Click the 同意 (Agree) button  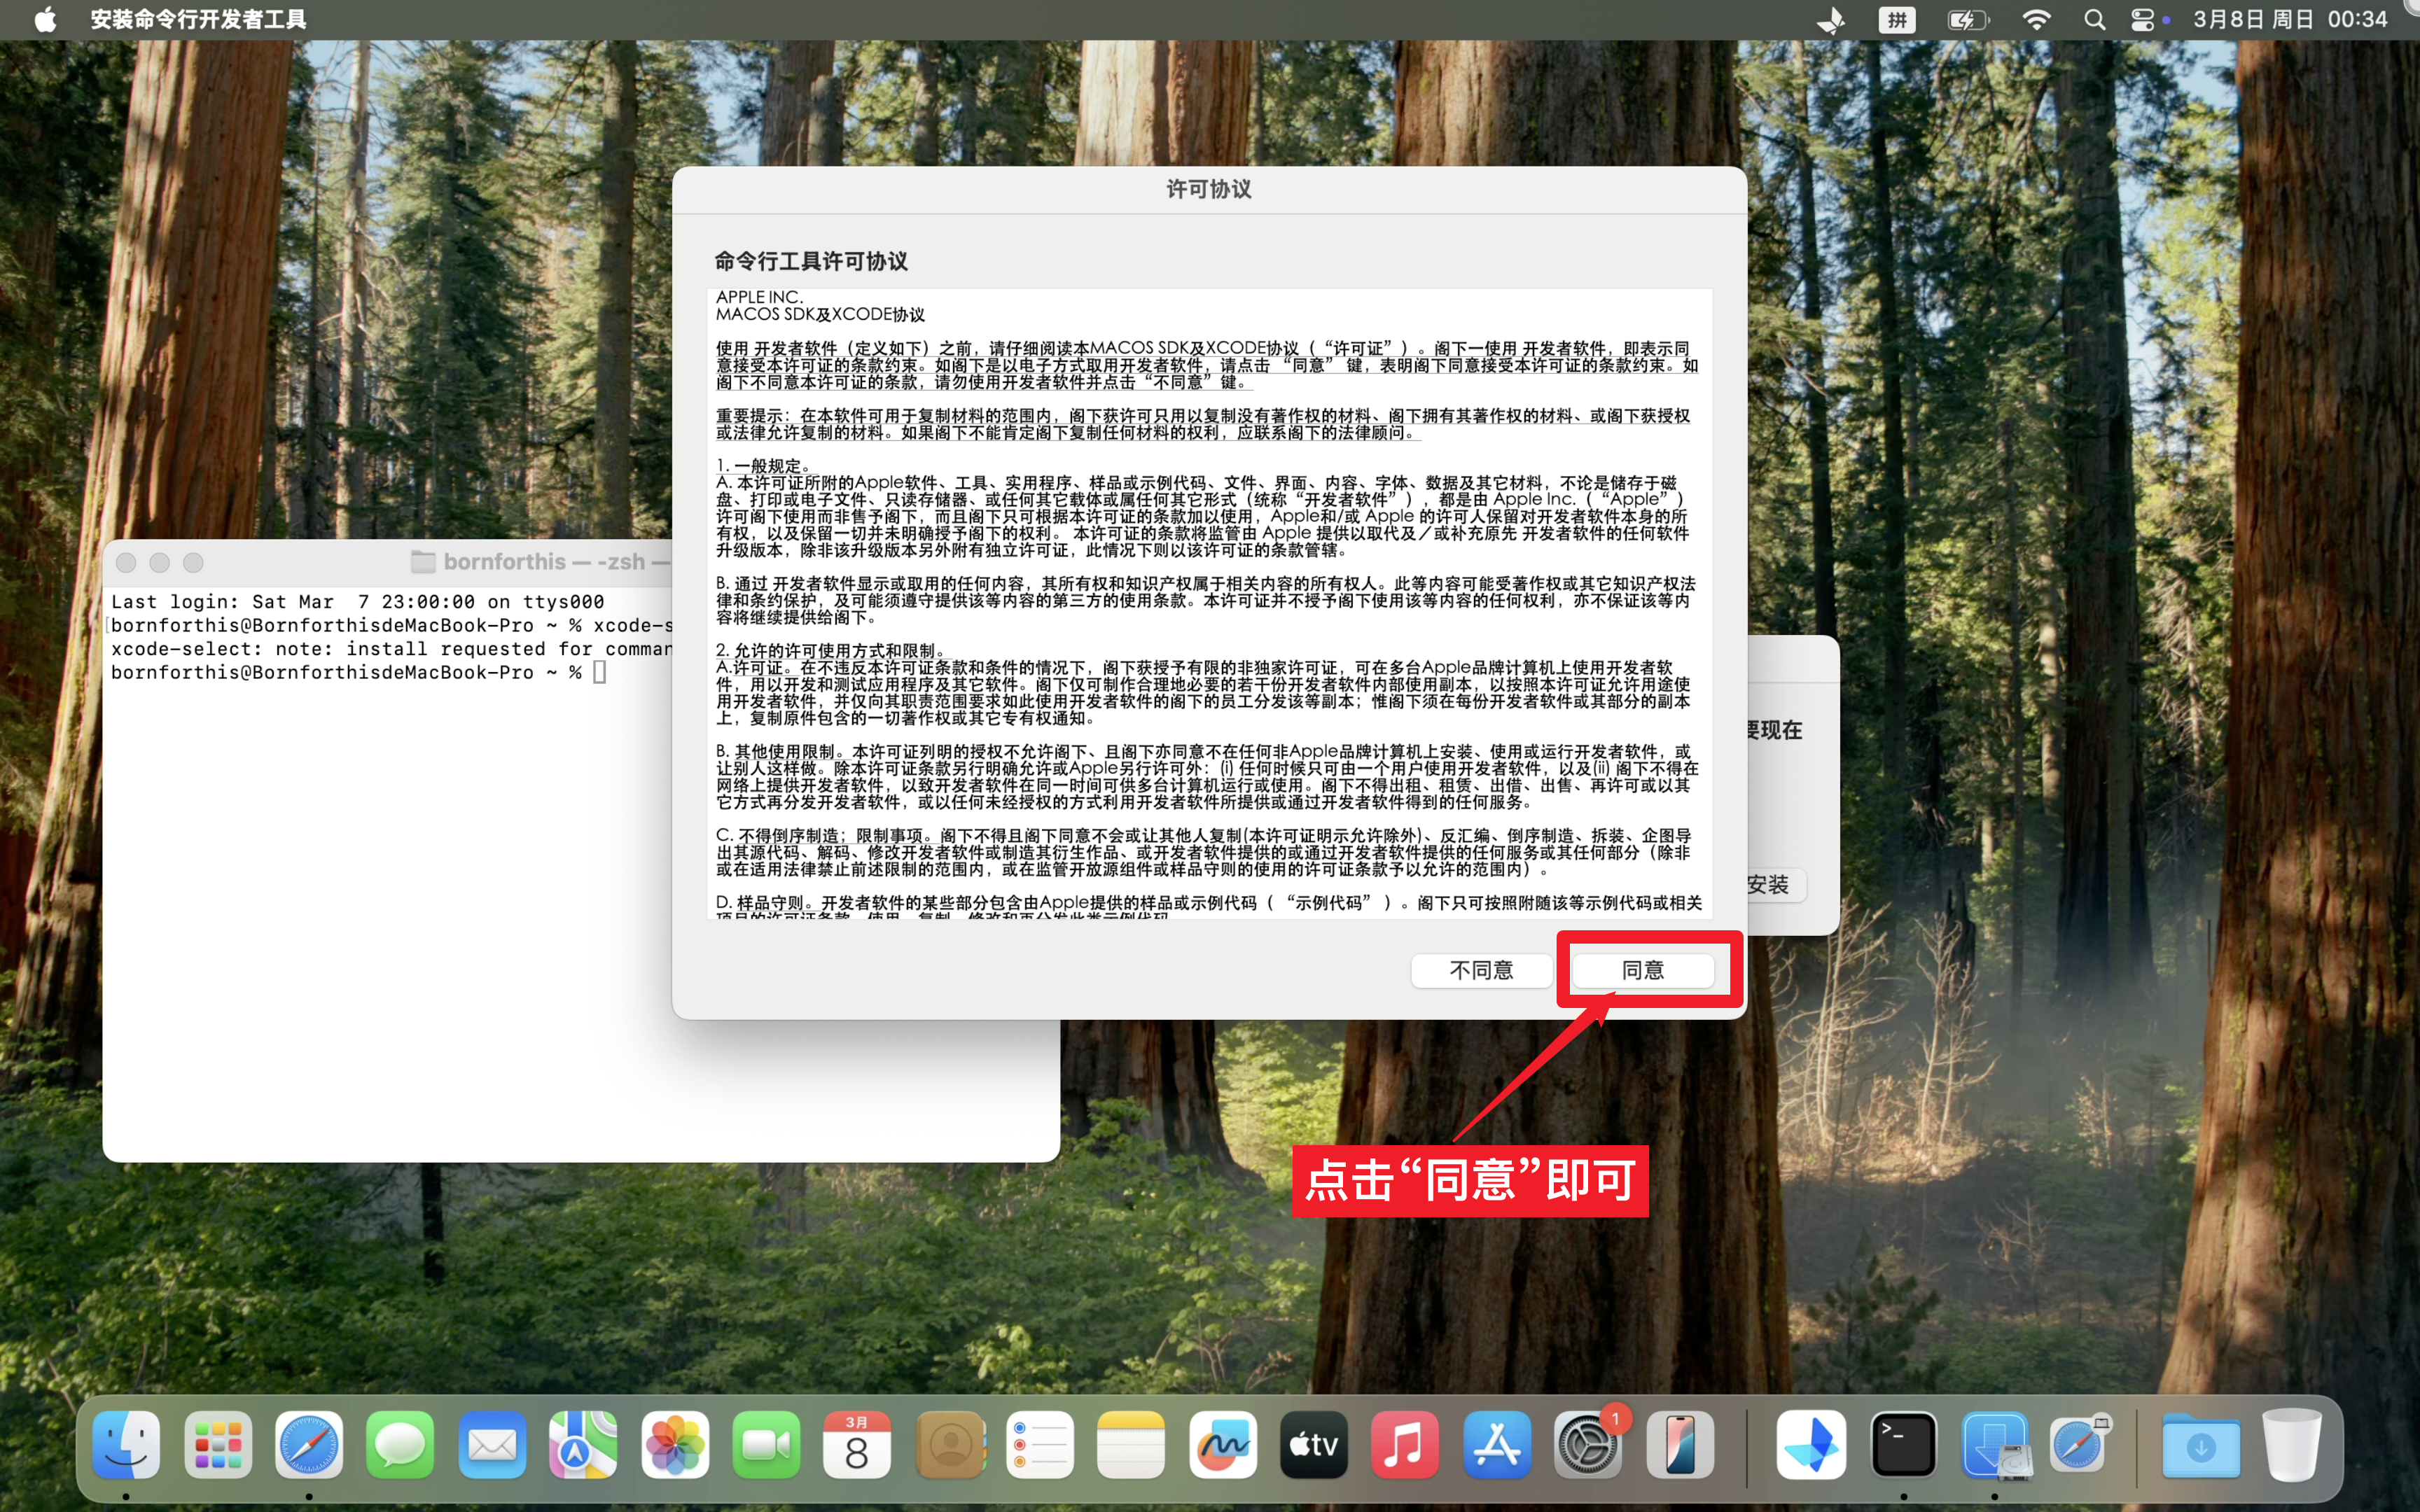1643,970
